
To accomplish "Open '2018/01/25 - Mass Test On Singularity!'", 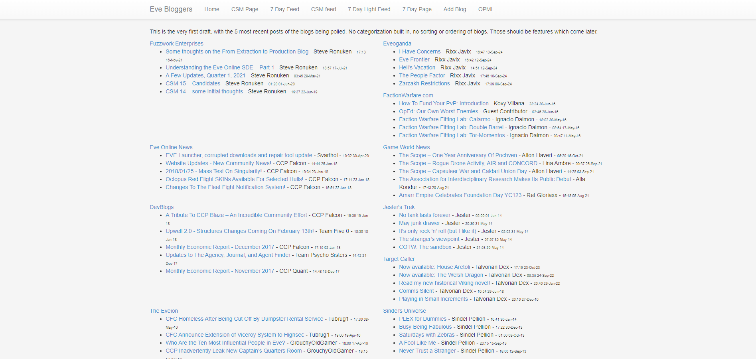I will pos(213,171).
